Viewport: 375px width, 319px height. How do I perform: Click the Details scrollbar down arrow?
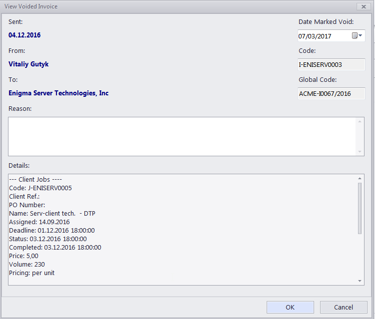pos(360,281)
